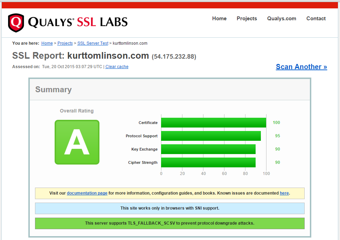The width and height of the screenshot is (340, 240).
Task: Select the Protocol Support score value 95
Action: 278,136
